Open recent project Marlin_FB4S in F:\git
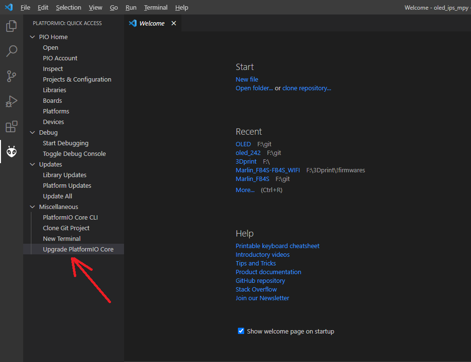 click(x=252, y=179)
